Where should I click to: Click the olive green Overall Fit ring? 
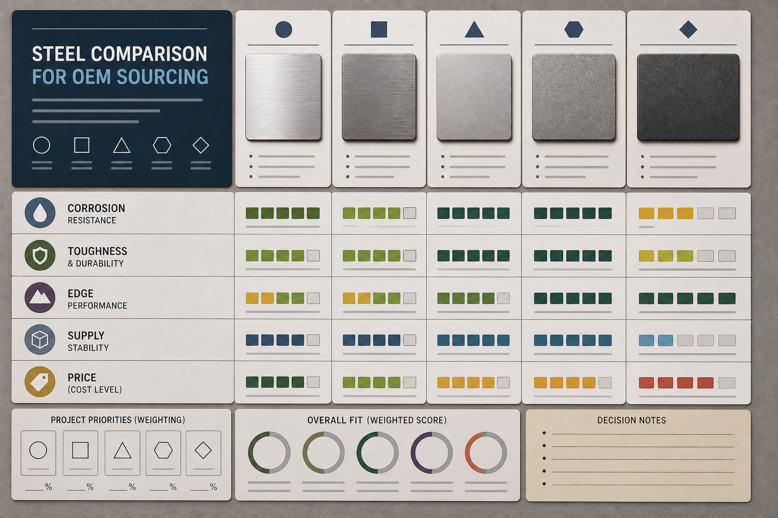pyautogui.click(x=324, y=453)
